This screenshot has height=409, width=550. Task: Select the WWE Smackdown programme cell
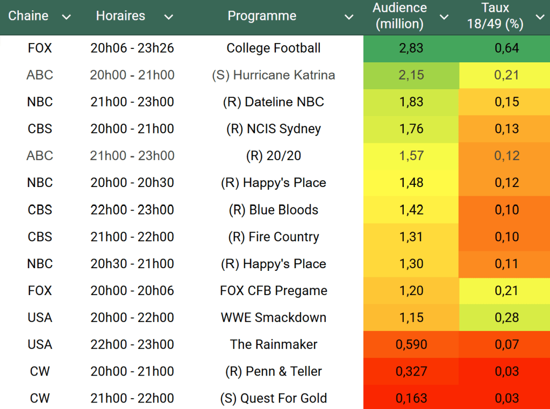273,318
